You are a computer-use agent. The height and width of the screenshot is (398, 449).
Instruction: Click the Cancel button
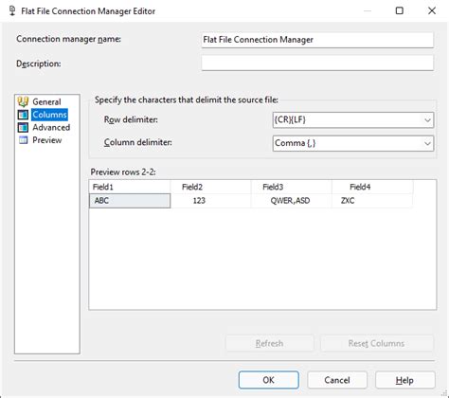337,380
